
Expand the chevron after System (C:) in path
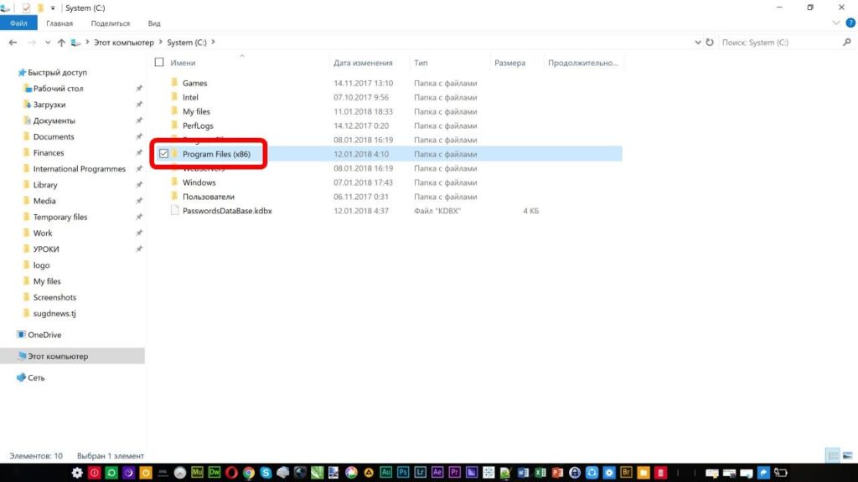[214, 42]
